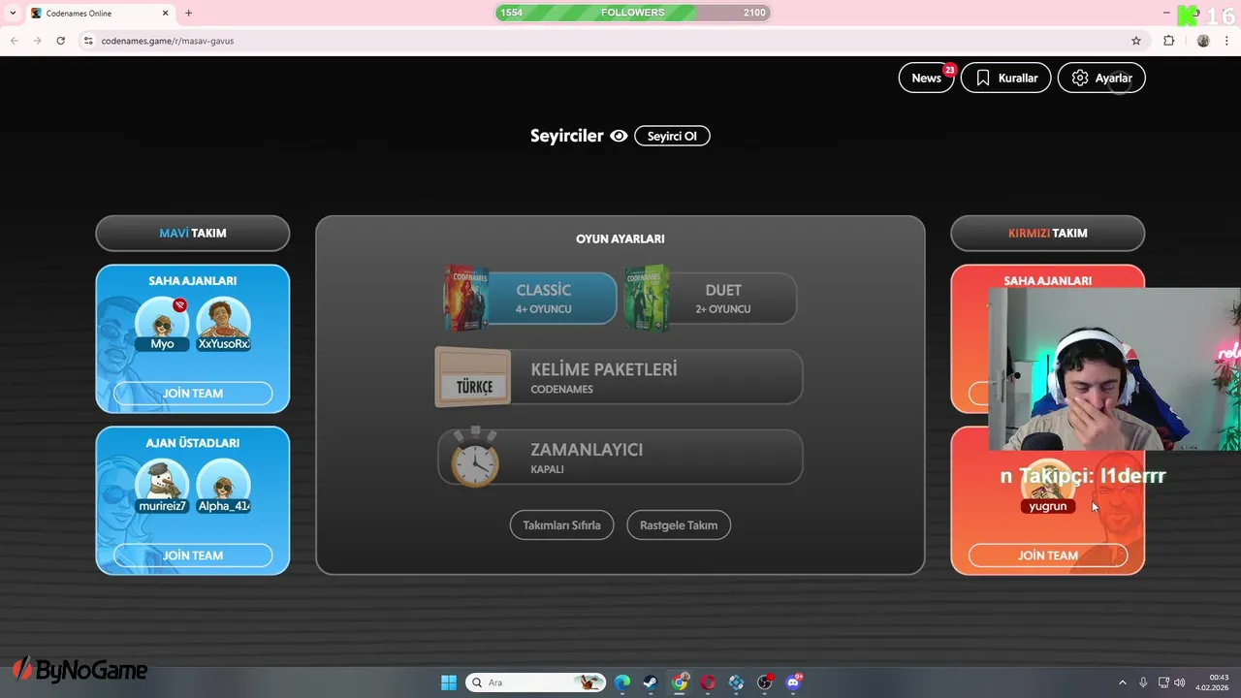Join red team Ajan Üstadları
1241x698 pixels.
[1047, 555]
